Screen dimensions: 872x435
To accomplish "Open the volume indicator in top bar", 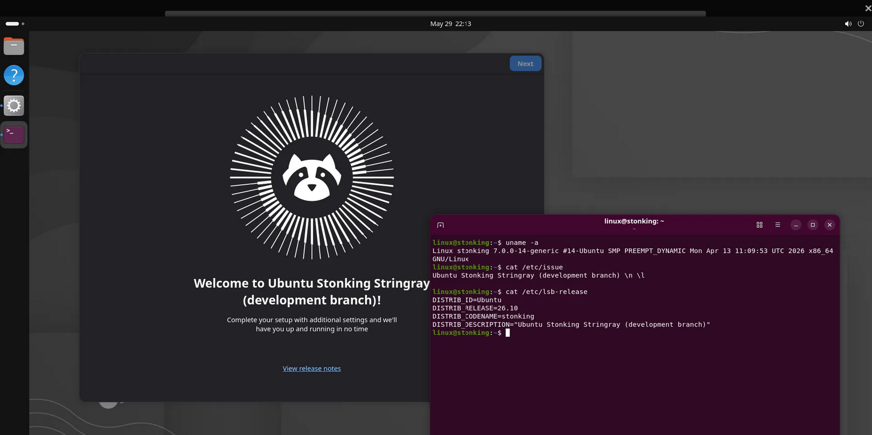I will tap(848, 24).
